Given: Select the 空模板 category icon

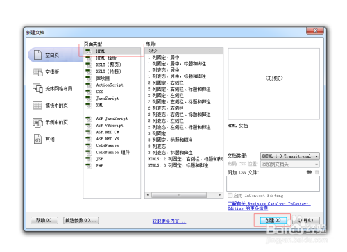Looking at the screenshot, I should (x=37, y=72).
